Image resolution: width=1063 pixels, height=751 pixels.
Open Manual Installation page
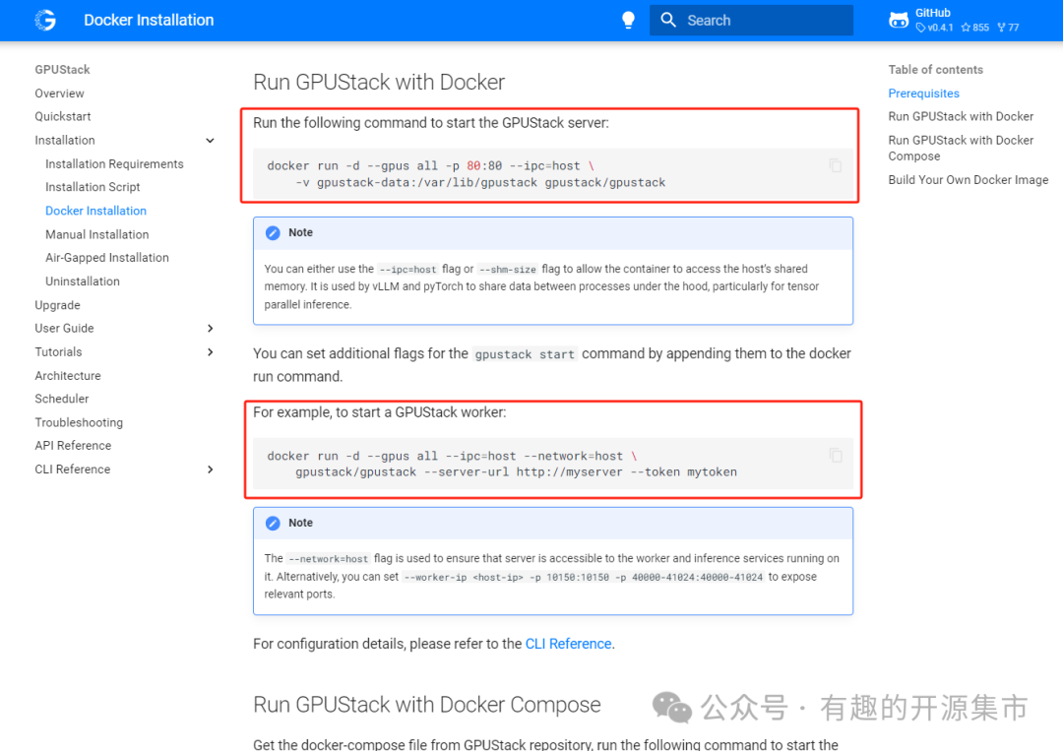pos(96,234)
